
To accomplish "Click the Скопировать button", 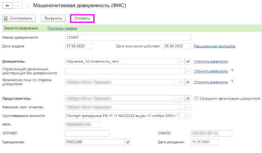I will pos(19,18).
